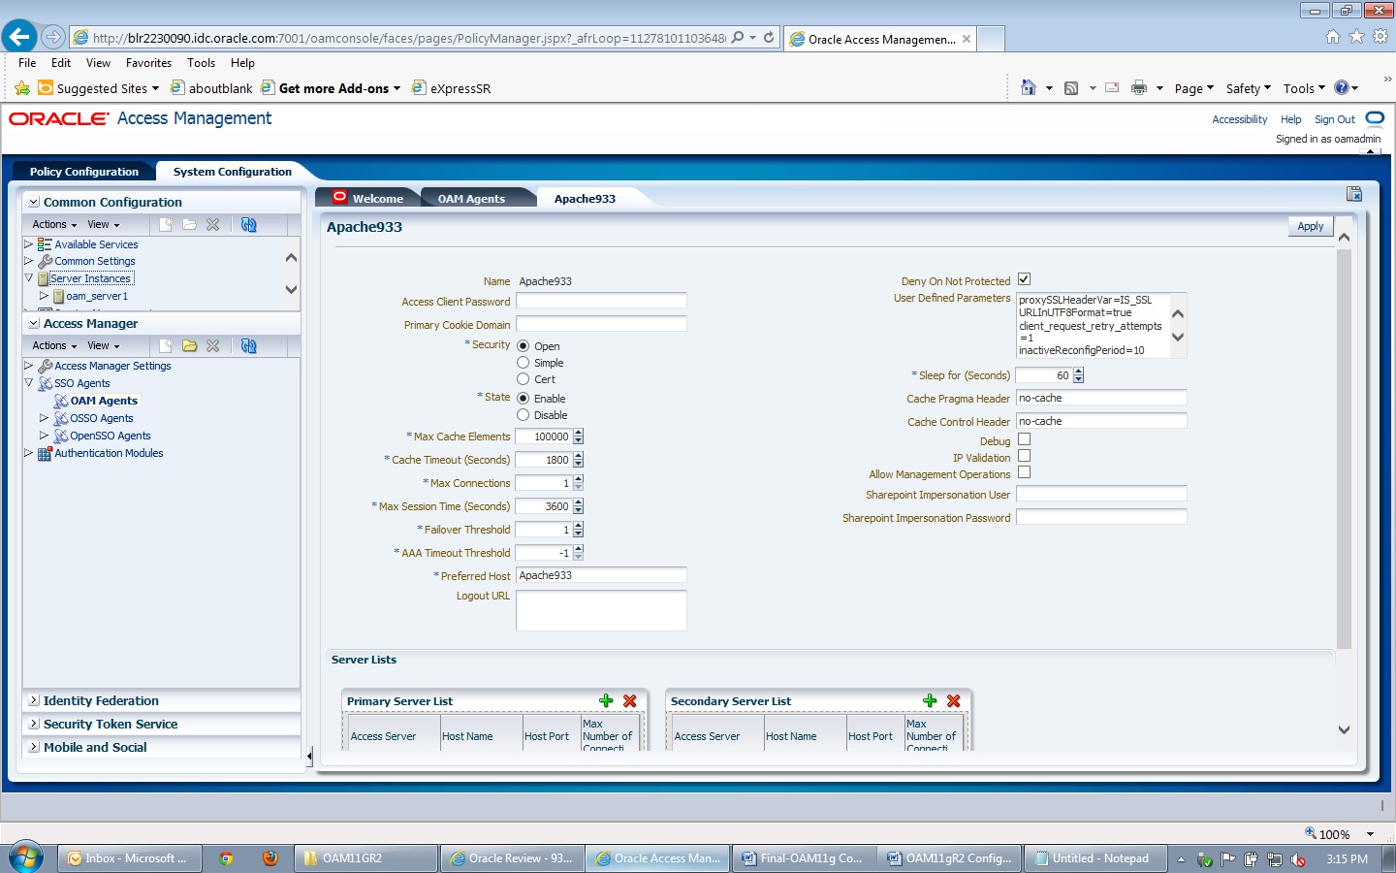This screenshot has height=873, width=1396.
Task: Delete row from Primary Server List
Action: 629,700
